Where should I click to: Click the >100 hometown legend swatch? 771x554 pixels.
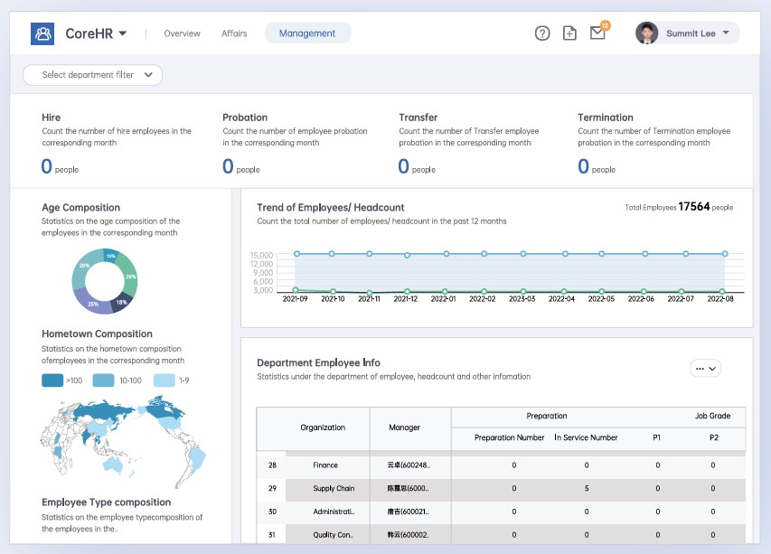point(52,380)
